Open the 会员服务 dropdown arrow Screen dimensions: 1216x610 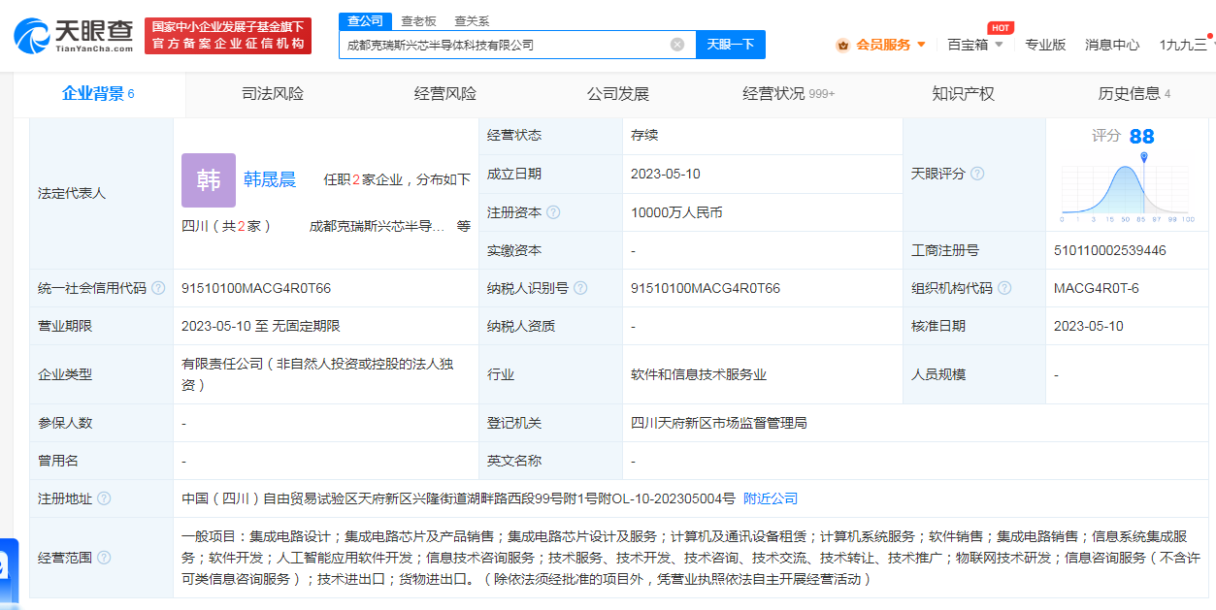[x=921, y=45]
